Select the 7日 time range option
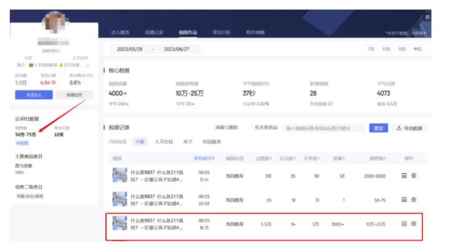Screen dimensions: 459x251 pos(372,49)
